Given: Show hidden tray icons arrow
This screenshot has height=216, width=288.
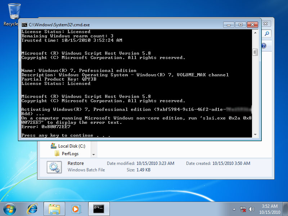Looking at the screenshot, I should tap(234, 209).
